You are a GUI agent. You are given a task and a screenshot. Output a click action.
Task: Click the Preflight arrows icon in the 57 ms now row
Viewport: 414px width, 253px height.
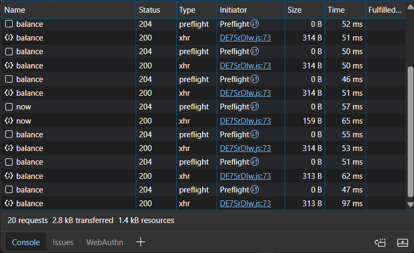(255, 106)
